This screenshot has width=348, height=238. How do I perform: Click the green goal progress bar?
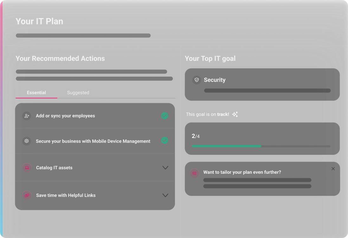[226, 146]
